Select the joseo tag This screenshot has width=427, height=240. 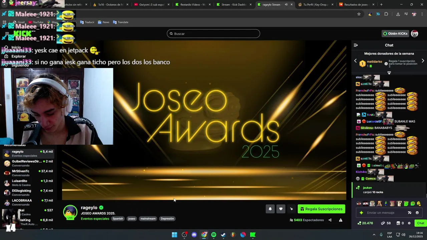tap(132, 219)
